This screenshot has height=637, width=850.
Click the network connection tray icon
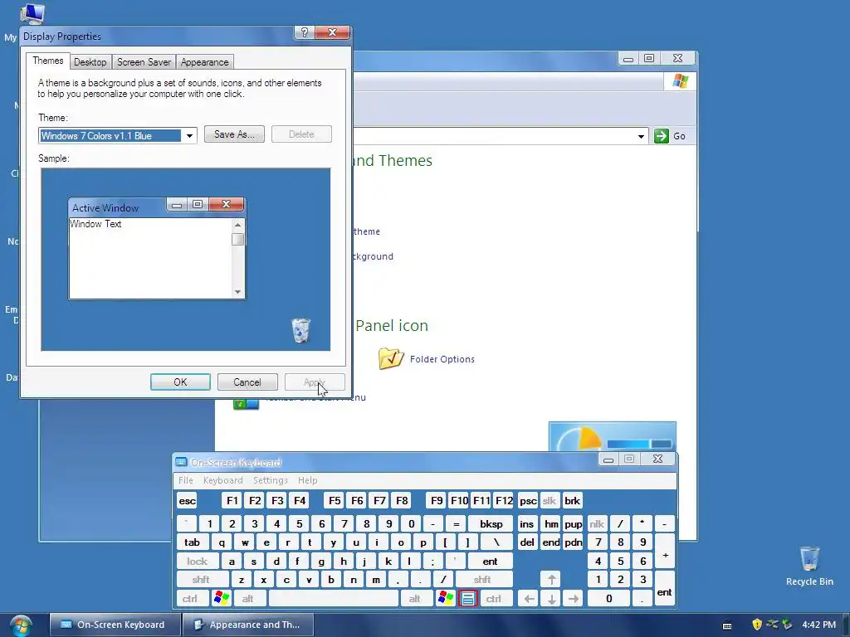click(772, 625)
